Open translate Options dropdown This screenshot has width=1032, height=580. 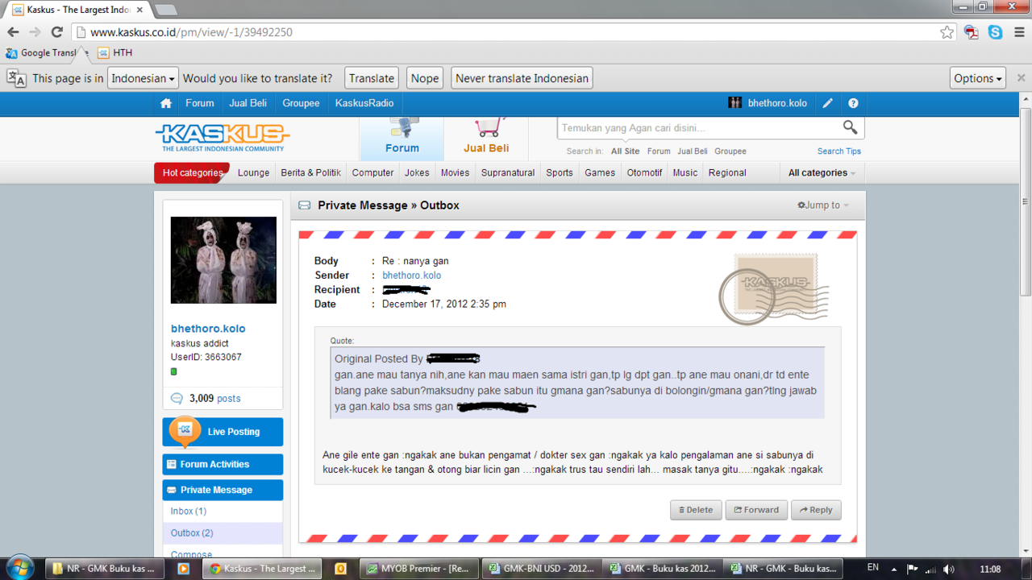(977, 78)
